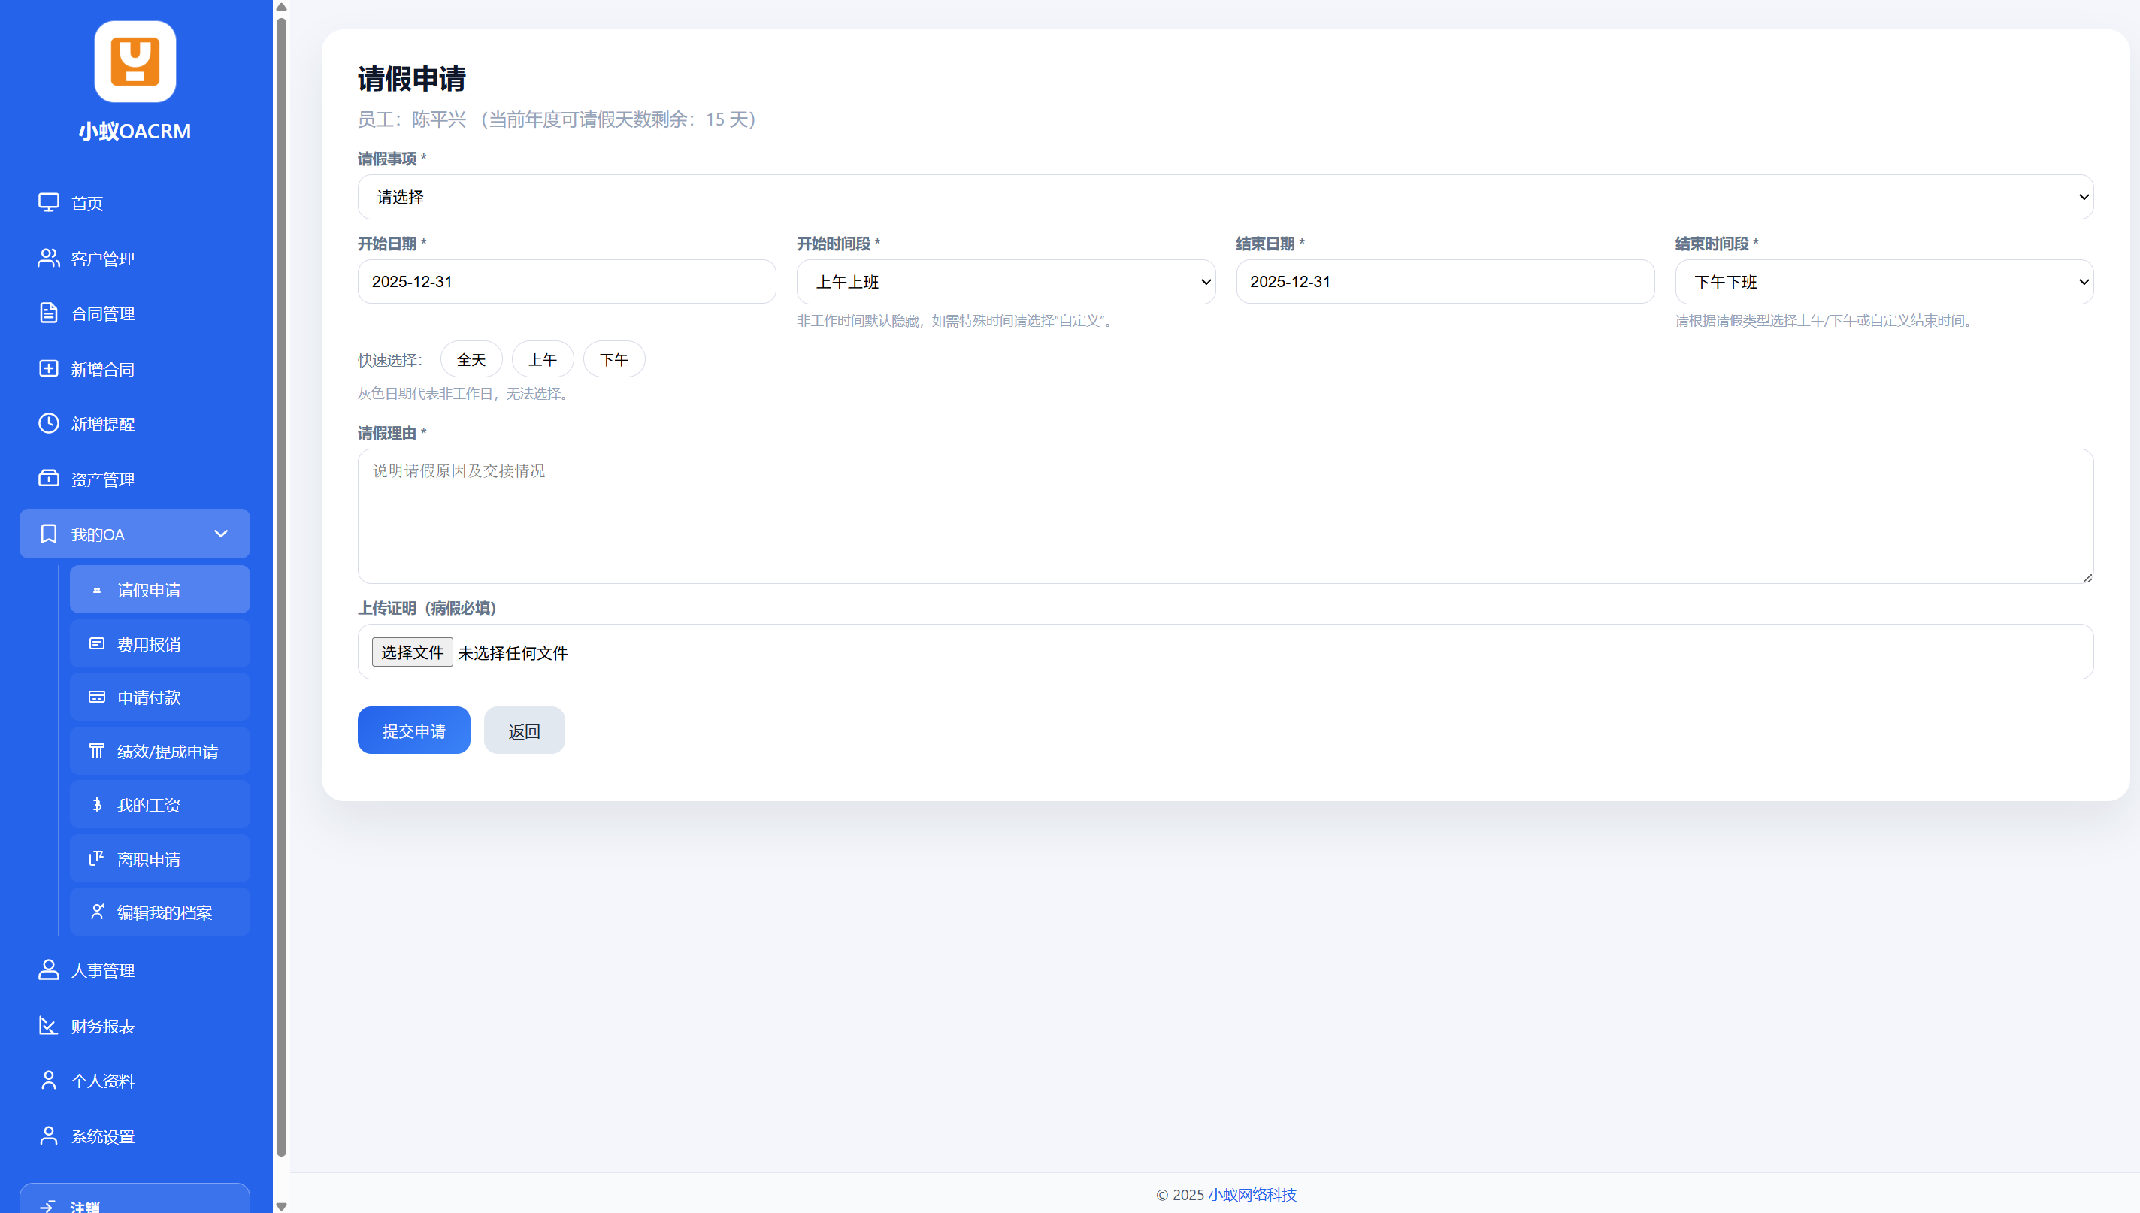Open 费用报销 submenu item
Screen dimensions: 2140x1213
(x=160, y=644)
